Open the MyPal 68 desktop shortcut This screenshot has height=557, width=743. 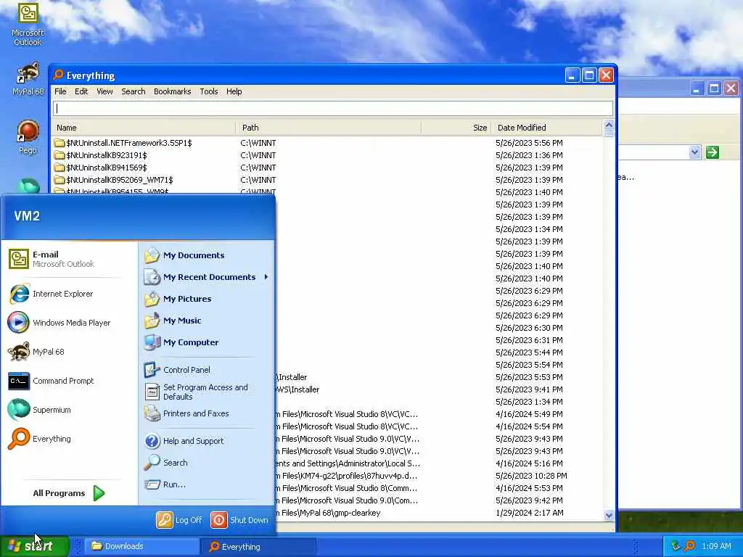pyautogui.click(x=28, y=79)
